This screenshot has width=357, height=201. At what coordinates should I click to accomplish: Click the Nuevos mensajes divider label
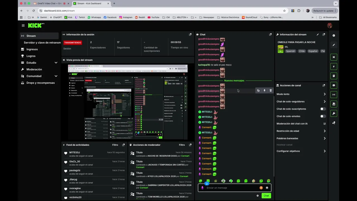pyautogui.click(x=234, y=81)
